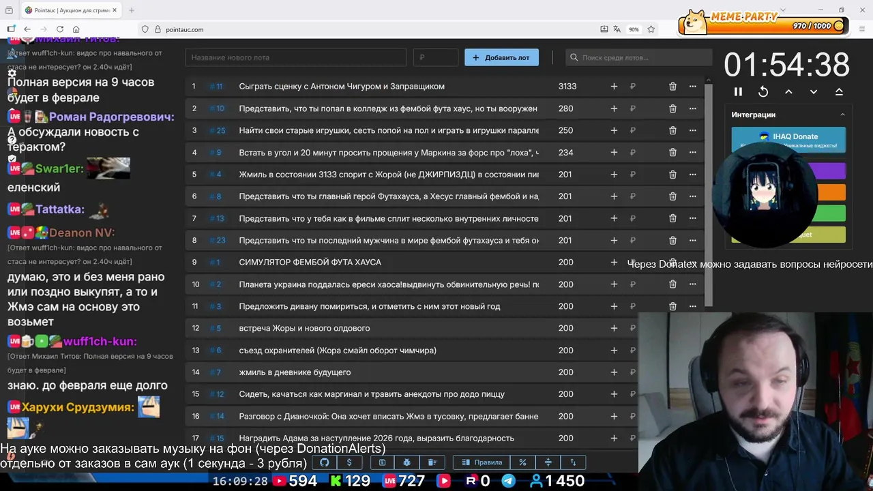The image size is (873, 491).
Task: Click the dollar sign toolbar icon
Action: [349, 462]
